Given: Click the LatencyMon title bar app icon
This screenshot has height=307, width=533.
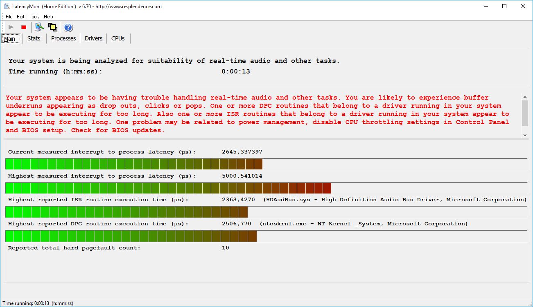Looking at the screenshot, I should [x=7, y=6].
